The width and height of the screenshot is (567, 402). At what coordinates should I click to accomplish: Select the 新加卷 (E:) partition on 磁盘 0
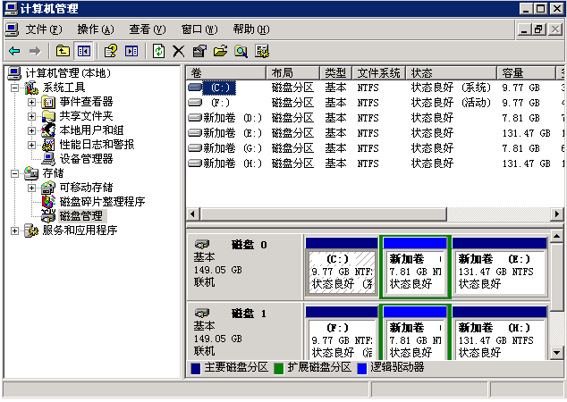(499, 271)
